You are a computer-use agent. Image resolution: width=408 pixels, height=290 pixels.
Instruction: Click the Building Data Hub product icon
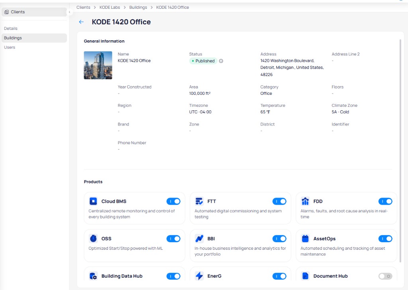coord(93,276)
